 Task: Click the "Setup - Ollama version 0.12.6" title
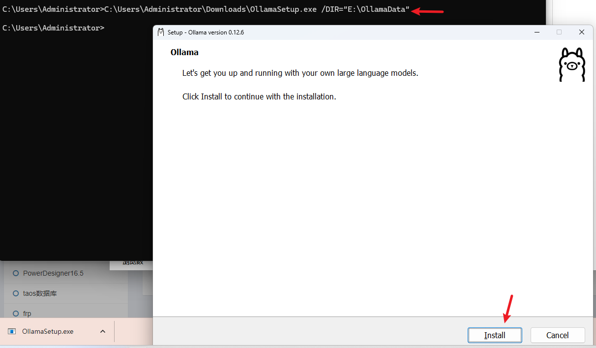(206, 32)
